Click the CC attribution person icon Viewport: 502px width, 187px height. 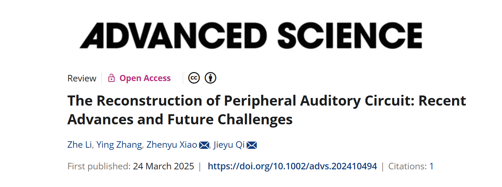coord(210,78)
